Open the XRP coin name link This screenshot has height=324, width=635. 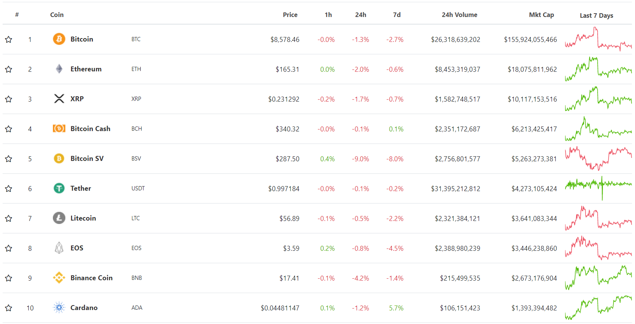[x=77, y=98]
